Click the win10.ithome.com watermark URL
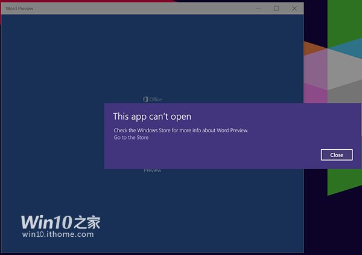The height and width of the screenshot is (255, 362). click(x=58, y=234)
